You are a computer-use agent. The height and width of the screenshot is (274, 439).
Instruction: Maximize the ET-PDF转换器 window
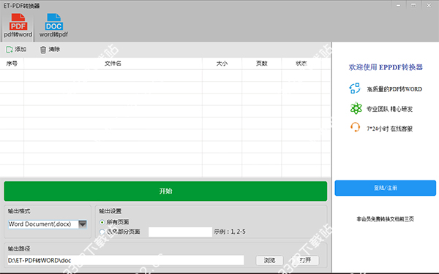(413, 5)
